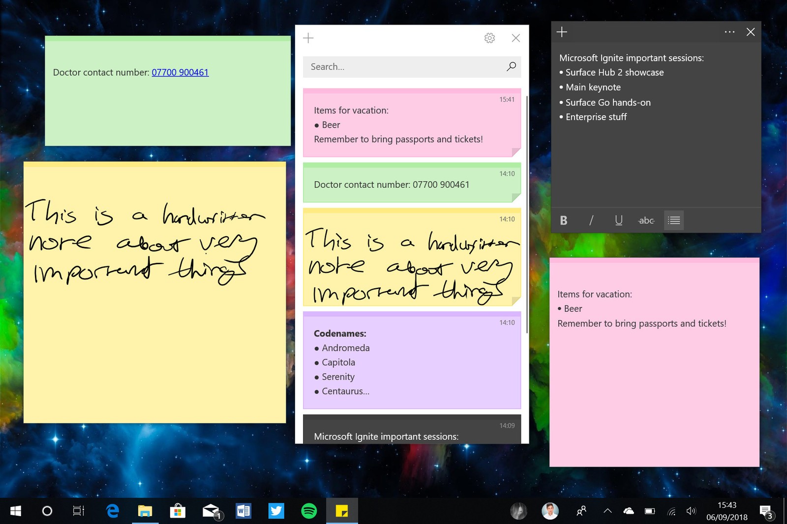Toggle bullet list formatting

674,221
